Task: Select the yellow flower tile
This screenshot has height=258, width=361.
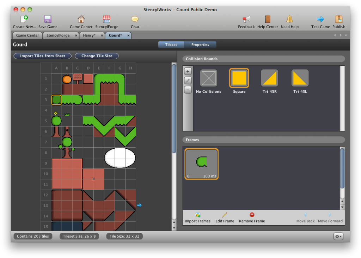Action: [x=55, y=114]
